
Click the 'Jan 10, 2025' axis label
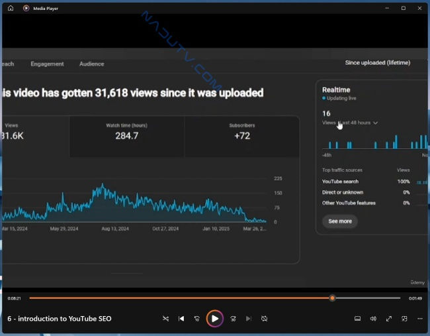point(216,229)
